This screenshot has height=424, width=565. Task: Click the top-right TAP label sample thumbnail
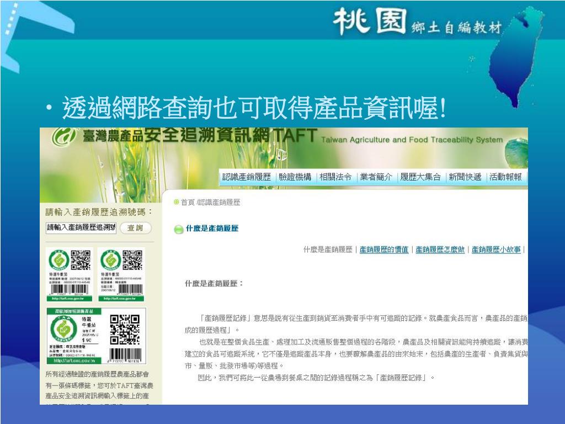click(x=121, y=274)
